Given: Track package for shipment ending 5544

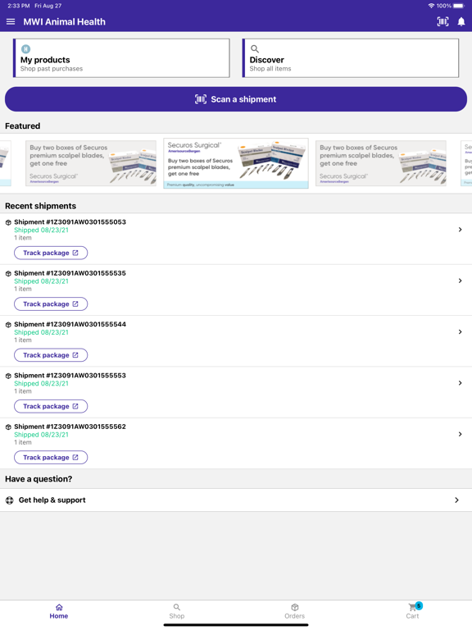Looking at the screenshot, I should [x=51, y=355].
